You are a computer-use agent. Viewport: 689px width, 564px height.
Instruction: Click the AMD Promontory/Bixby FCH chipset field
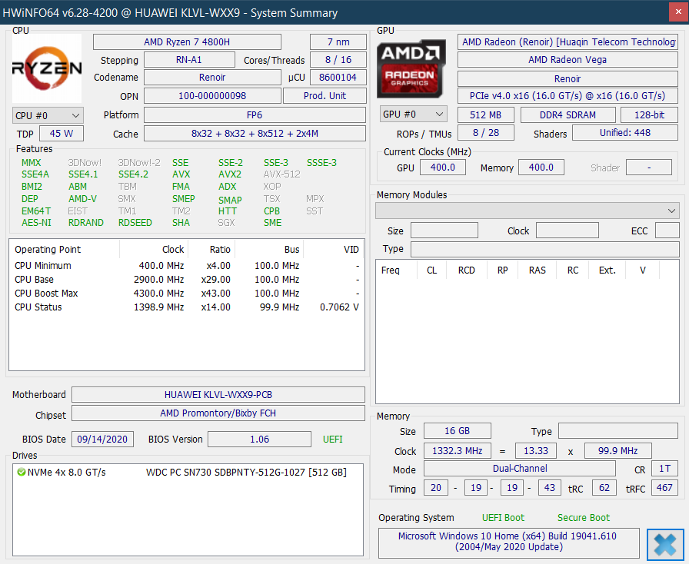coord(218,413)
